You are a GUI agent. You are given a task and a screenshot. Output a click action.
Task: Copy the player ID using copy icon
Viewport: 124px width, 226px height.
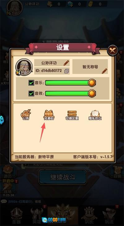click(67, 71)
